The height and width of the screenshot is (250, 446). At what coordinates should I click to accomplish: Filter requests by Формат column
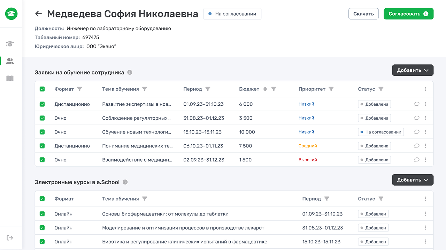79,89
